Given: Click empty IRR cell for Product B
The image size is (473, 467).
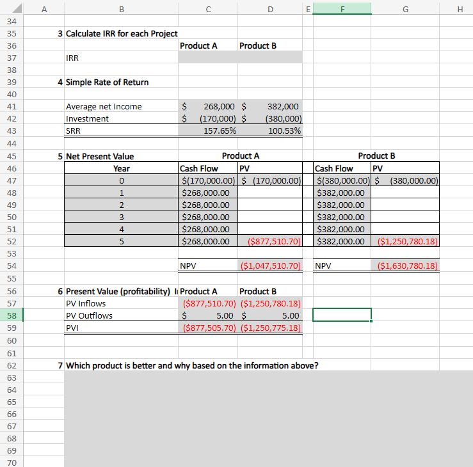Looking at the screenshot, I should click(x=270, y=58).
